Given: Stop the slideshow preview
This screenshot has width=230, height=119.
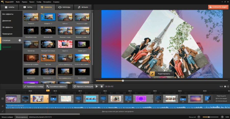Looking at the screenshot, I should click(102, 86).
